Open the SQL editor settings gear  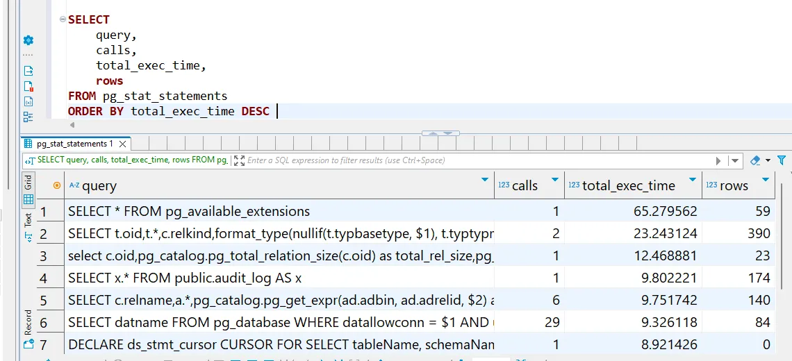click(28, 40)
